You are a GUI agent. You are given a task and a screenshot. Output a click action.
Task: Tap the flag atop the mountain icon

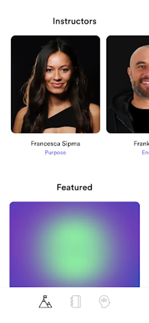[45, 297]
